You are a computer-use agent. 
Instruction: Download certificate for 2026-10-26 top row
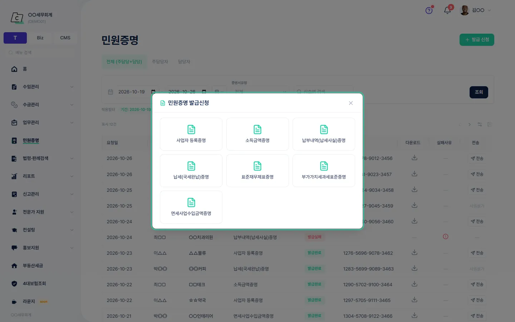415,158
